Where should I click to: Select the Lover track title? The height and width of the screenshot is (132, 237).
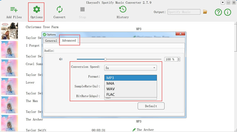[30, 83]
